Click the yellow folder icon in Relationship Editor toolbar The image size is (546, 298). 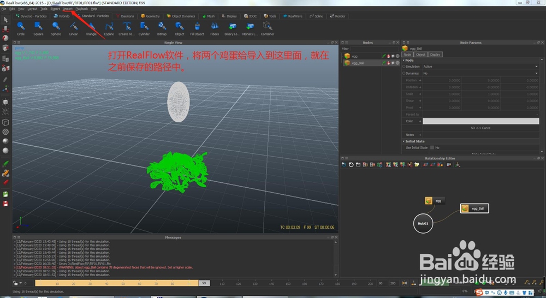click(417, 165)
